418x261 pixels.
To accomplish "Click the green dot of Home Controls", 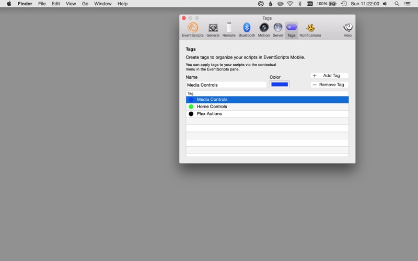I will (191, 106).
